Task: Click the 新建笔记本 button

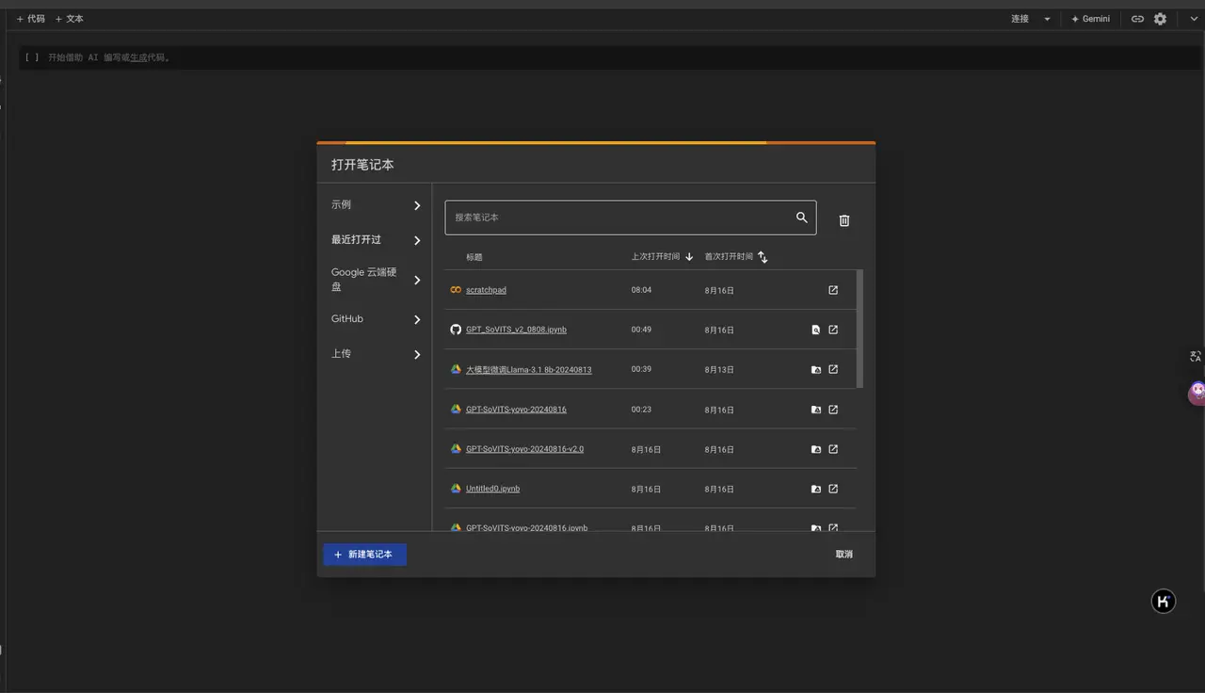Action: pos(364,555)
